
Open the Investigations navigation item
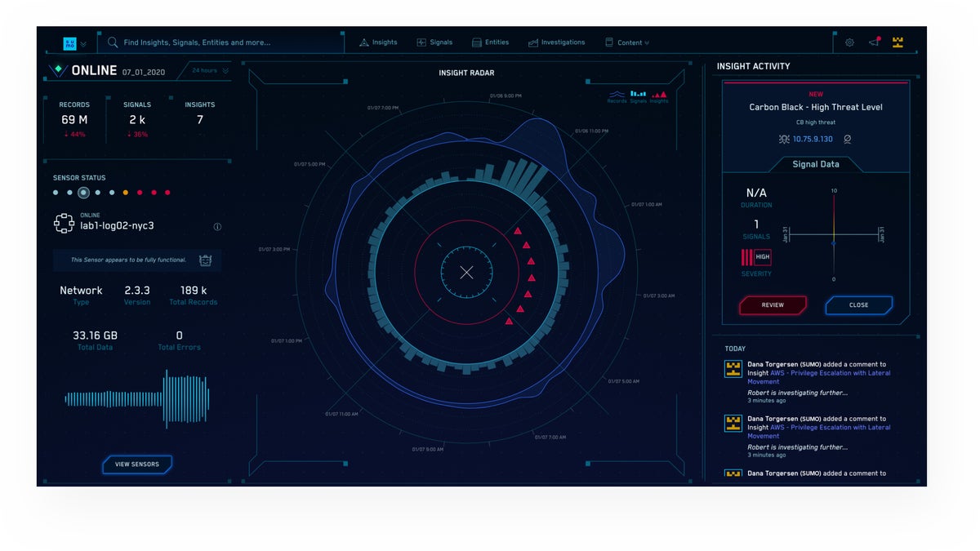point(556,42)
